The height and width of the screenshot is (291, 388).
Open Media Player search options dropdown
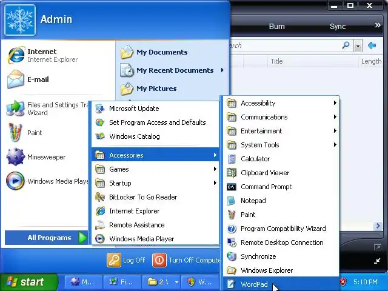(358, 46)
